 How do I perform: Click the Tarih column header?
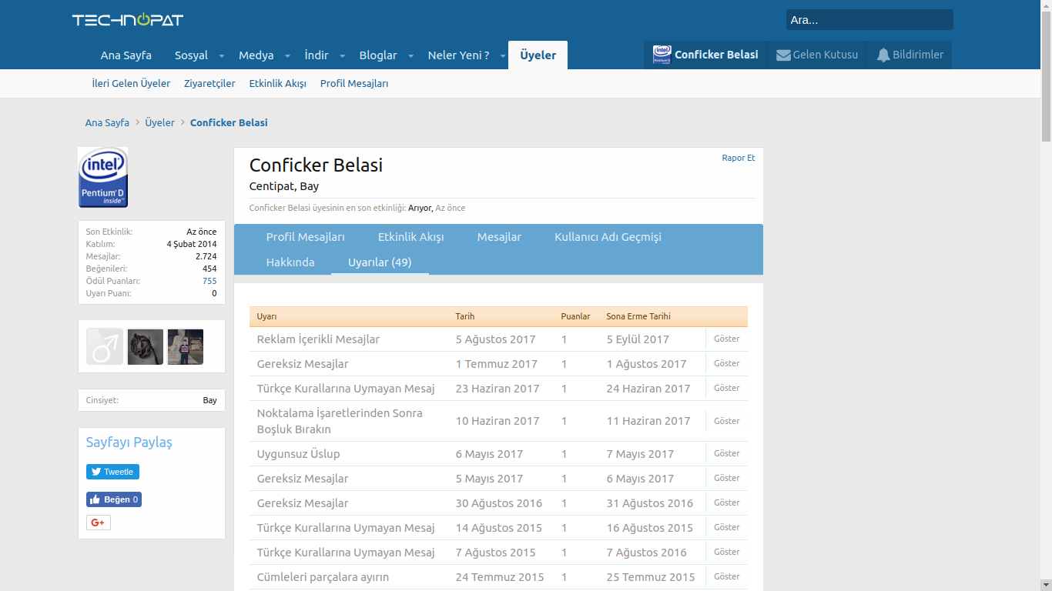coord(465,316)
